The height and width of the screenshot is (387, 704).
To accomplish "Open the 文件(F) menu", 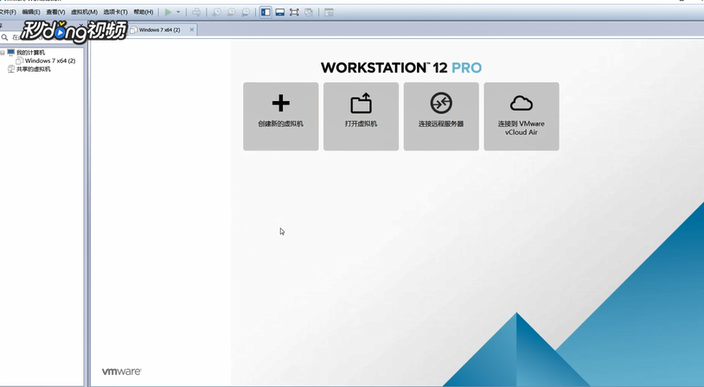I will click(8, 12).
